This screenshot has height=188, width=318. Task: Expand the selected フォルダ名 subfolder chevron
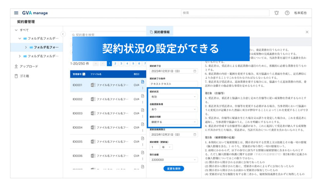coord(26,47)
